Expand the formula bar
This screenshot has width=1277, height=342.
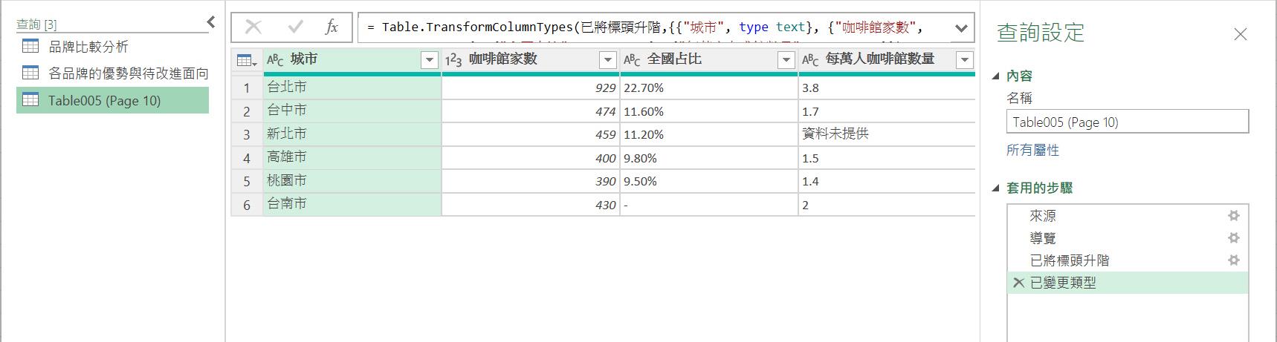tap(961, 28)
